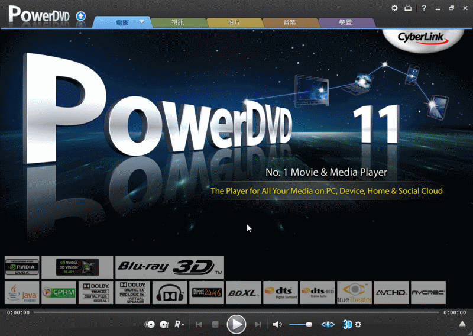Switch to the 裝置 (Device) tab

pos(346,22)
